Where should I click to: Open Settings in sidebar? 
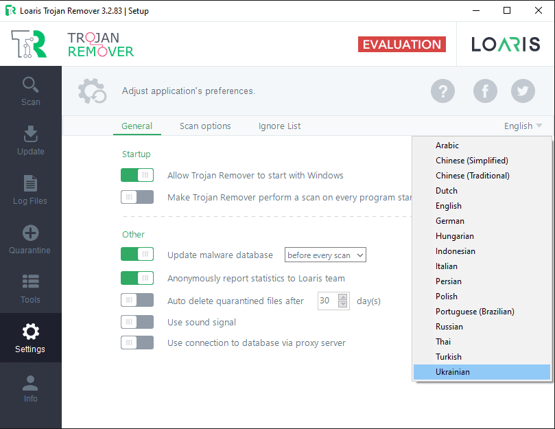point(30,338)
